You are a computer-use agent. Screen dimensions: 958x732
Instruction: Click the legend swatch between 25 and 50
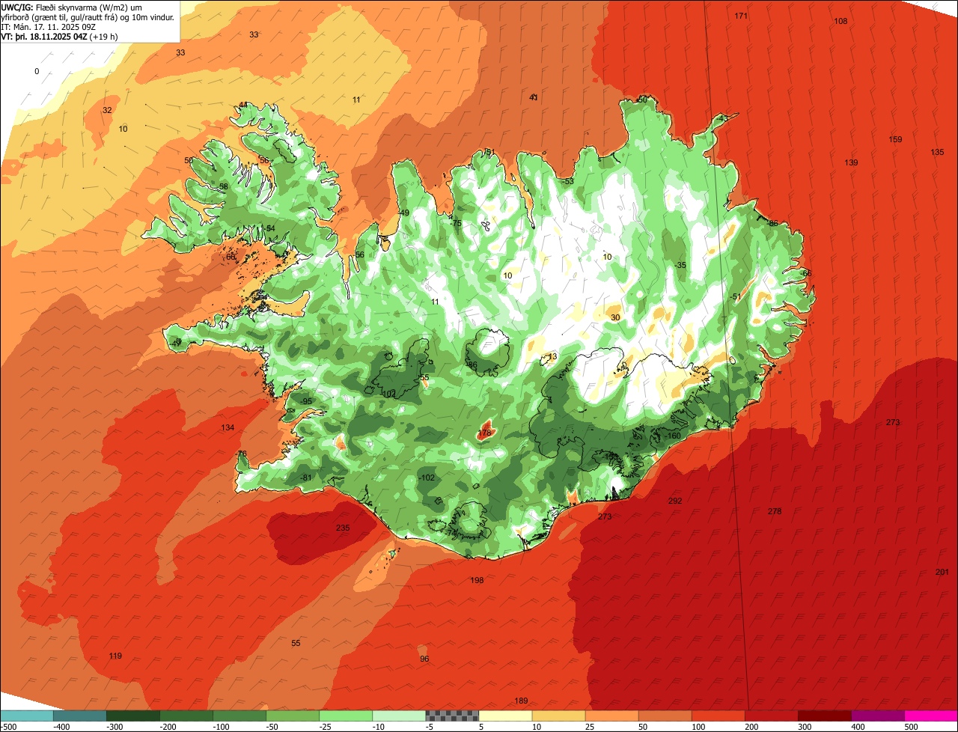click(x=612, y=716)
